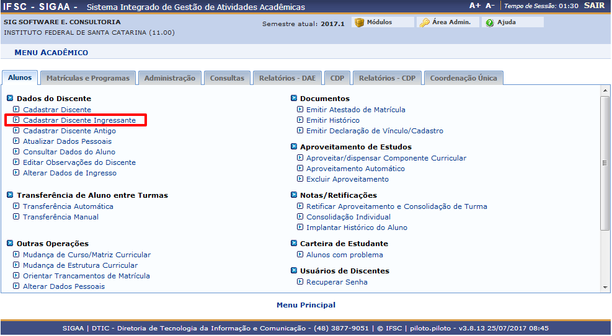Image resolution: width=612 pixels, height=336 pixels.
Task: Open Consultar Dados do Aluno
Action: (x=69, y=152)
